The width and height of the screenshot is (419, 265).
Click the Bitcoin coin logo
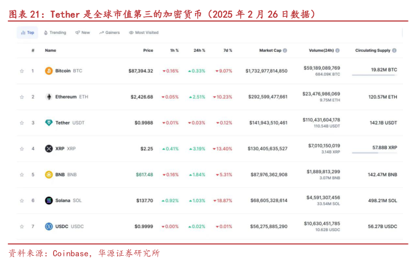[49, 71]
